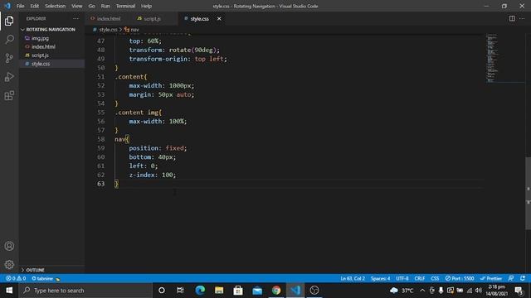Click the code minimap preview
Viewport: 531px width, 298px height.
pyautogui.click(x=505, y=58)
